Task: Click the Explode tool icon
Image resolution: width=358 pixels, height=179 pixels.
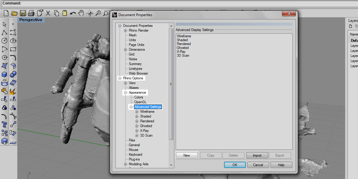Action: point(13,91)
